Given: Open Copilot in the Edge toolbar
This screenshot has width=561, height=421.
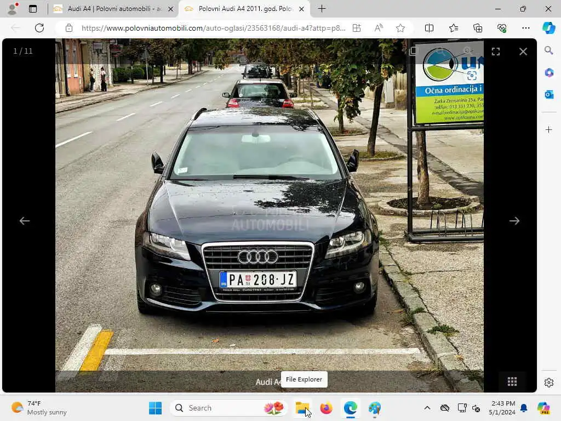Looking at the screenshot, I should pyautogui.click(x=548, y=28).
